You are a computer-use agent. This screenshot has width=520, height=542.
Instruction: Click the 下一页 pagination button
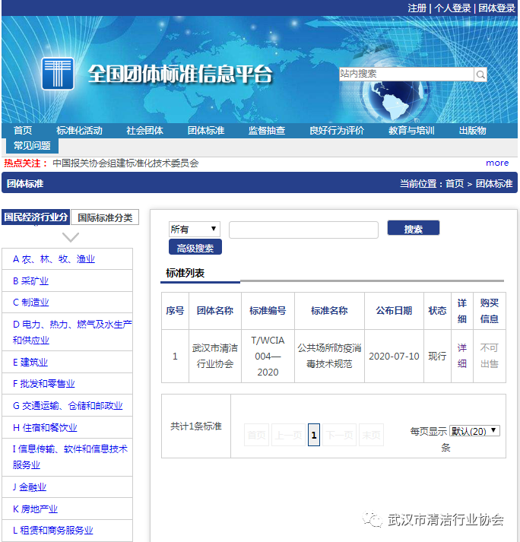click(340, 435)
